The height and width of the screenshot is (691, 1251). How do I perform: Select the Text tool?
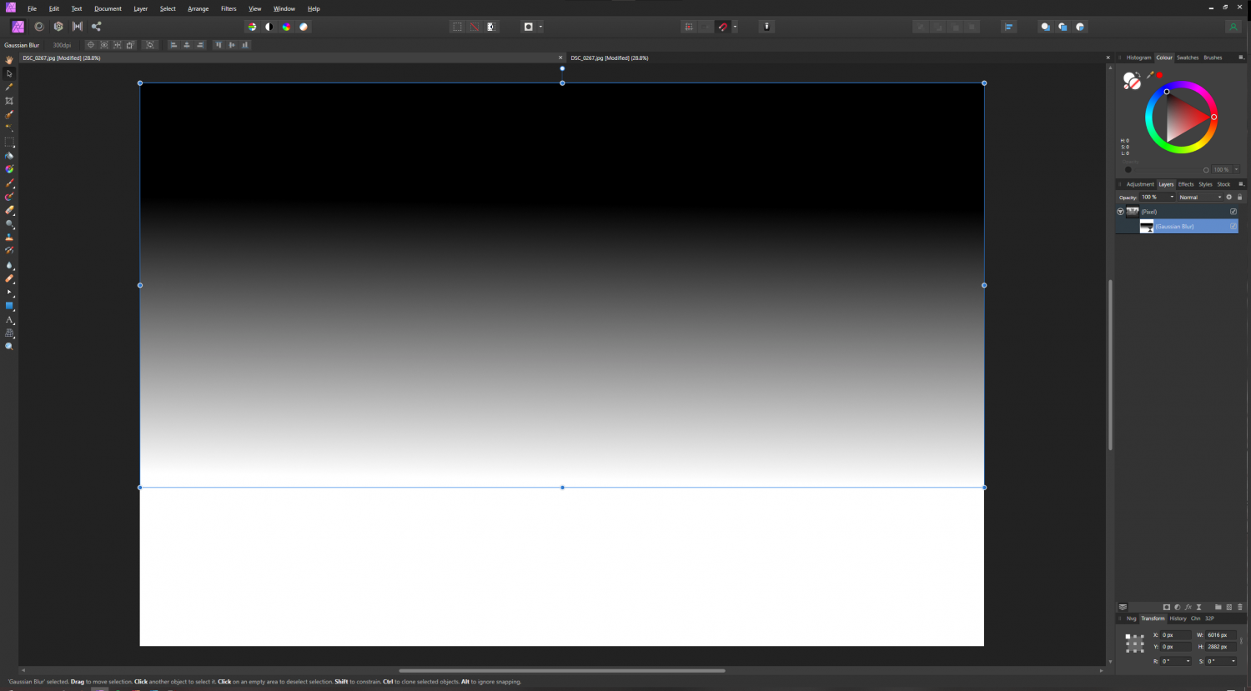click(x=9, y=319)
